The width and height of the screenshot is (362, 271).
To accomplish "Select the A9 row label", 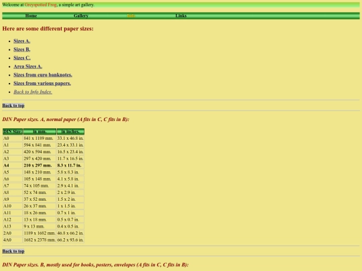I will (13, 199).
